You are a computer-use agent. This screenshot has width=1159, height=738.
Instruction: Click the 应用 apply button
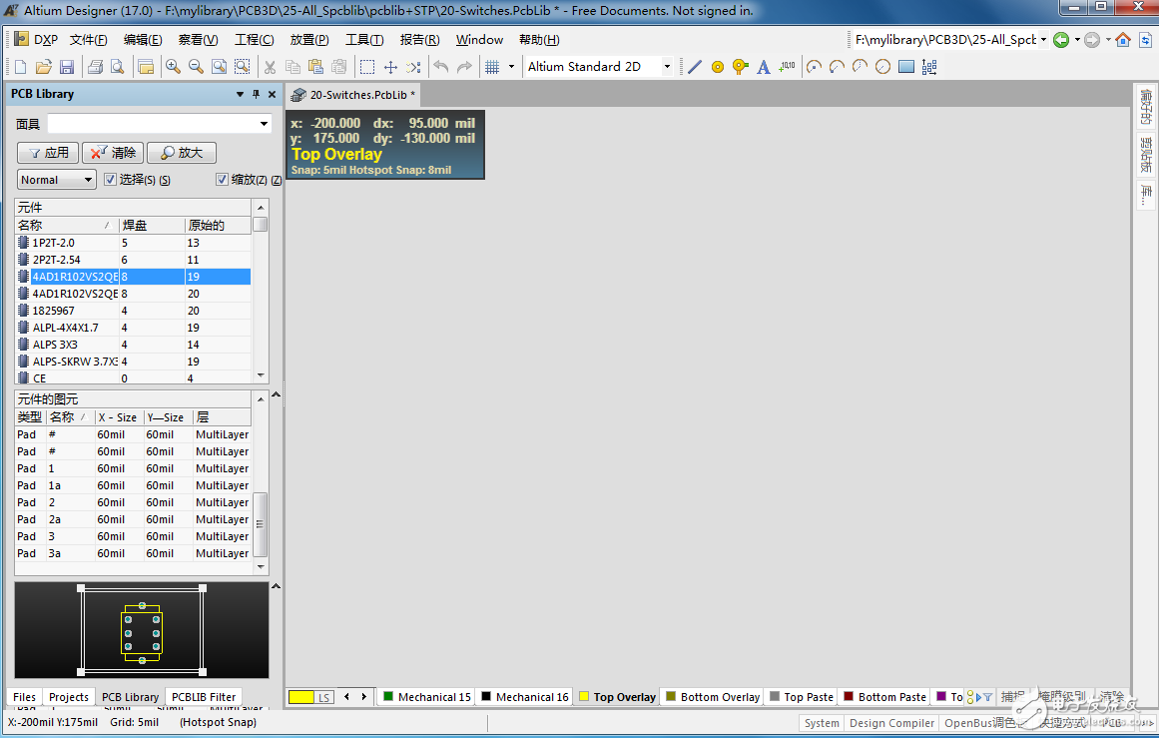click(48, 153)
